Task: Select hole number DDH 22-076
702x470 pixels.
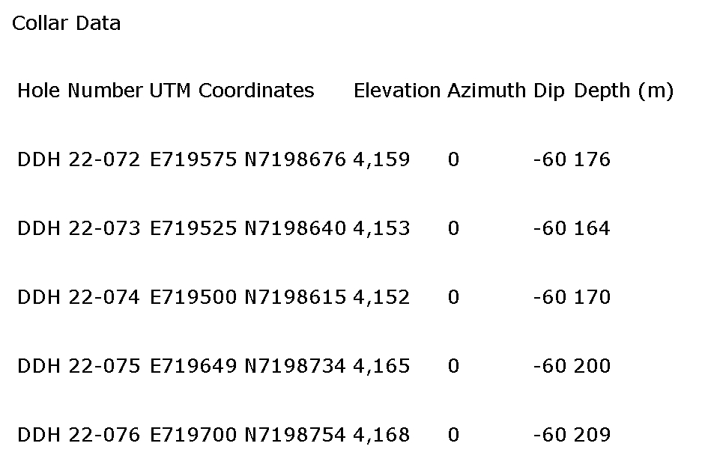Action: [x=78, y=435]
